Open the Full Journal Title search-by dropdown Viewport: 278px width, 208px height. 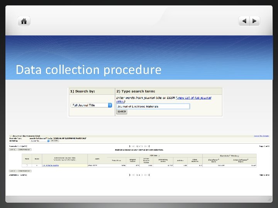[92, 105]
